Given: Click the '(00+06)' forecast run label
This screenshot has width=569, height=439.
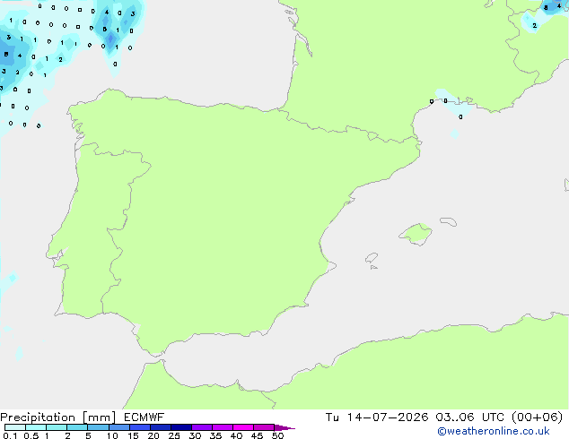Looking at the screenshot, I should (x=537, y=417).
